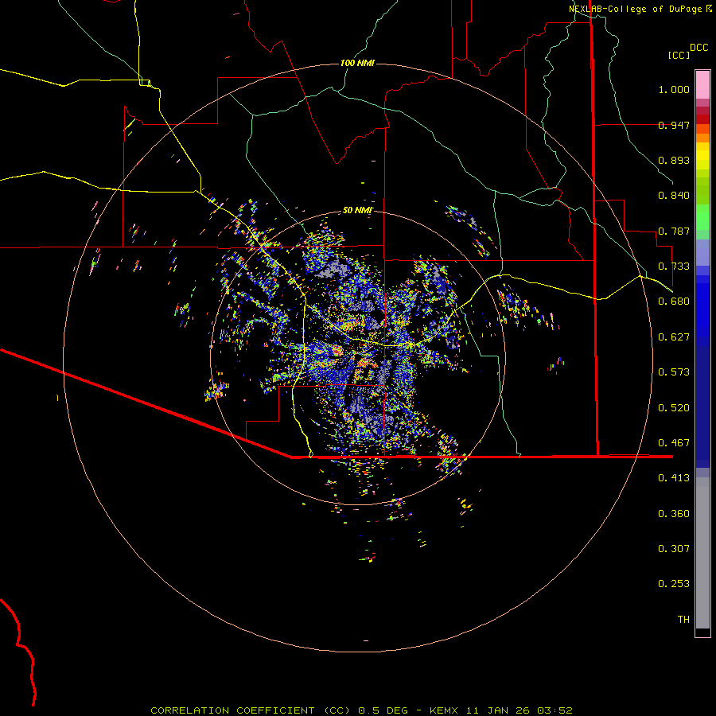This screenshot has height=716, width=716.
Task: Click the 0.467 color scale label
Action: point(674,443)
